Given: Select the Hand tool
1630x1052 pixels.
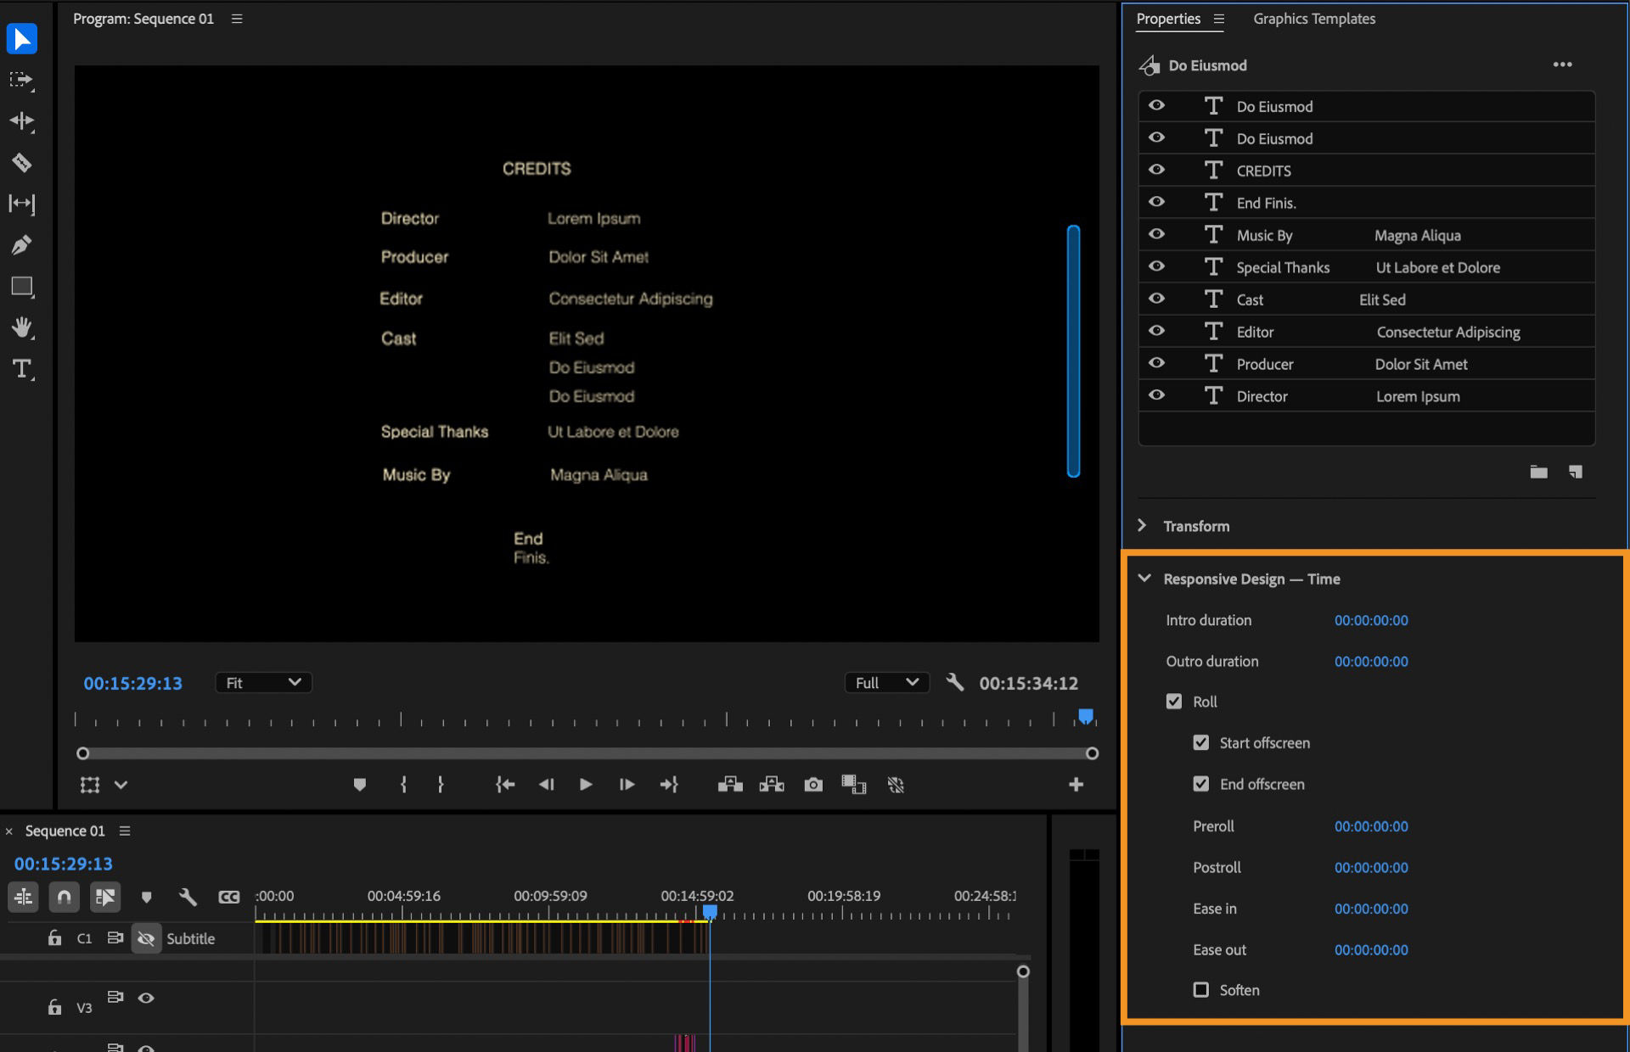Looking at the screenshot, I should pyautogui.click(x=21, y=327).
